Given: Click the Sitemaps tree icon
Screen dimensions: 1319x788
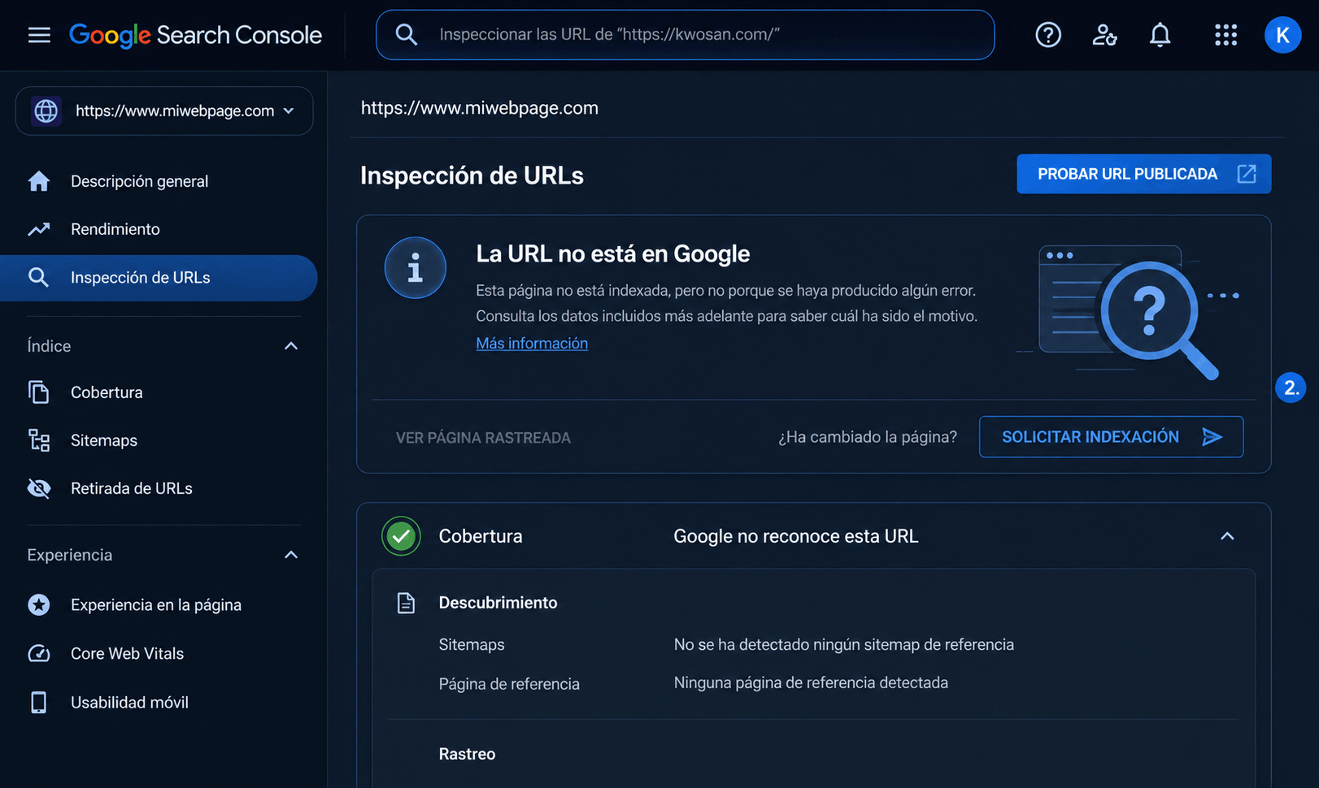Looking at the screenshot, I should pos(38,440).
